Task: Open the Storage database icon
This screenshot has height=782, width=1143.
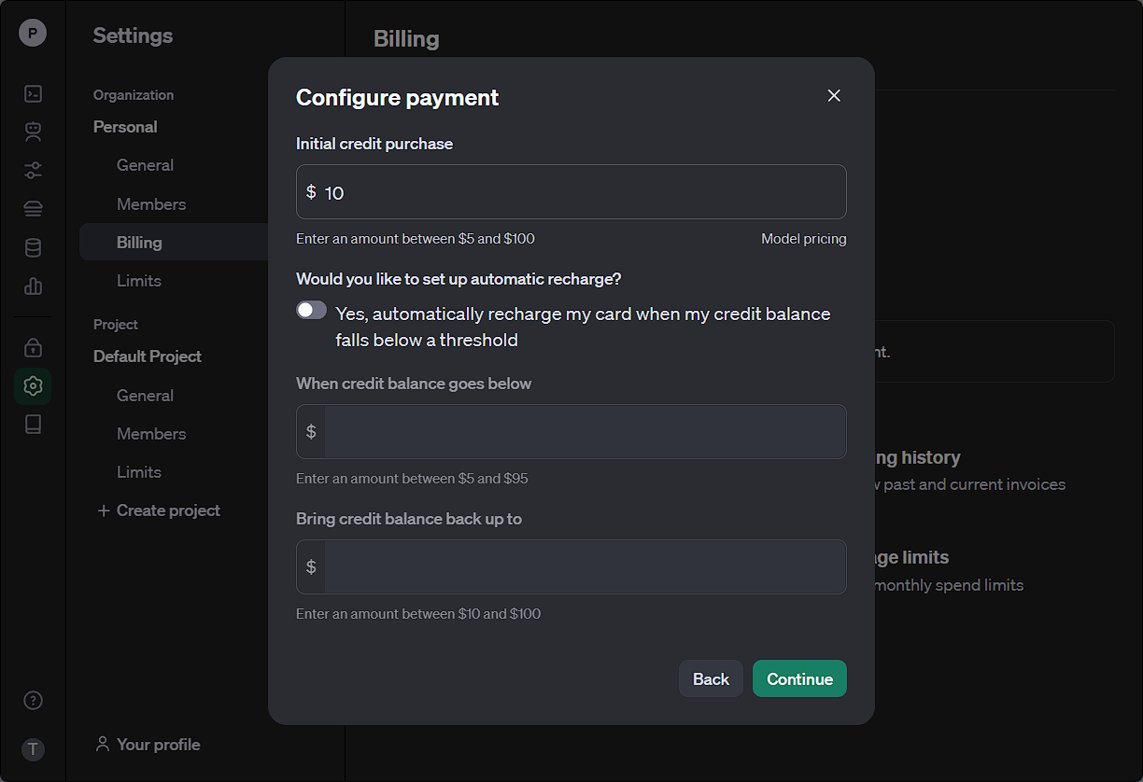Action: click(33, 247)
